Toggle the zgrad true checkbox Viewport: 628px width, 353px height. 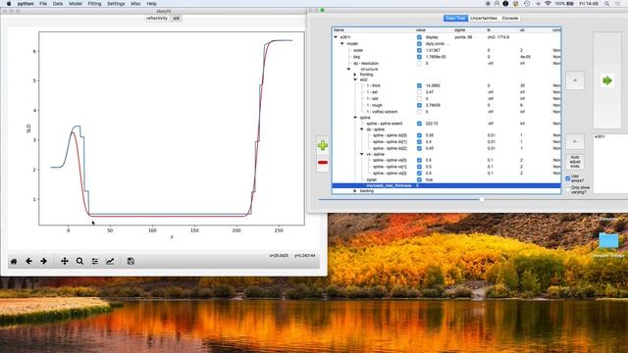419,179
